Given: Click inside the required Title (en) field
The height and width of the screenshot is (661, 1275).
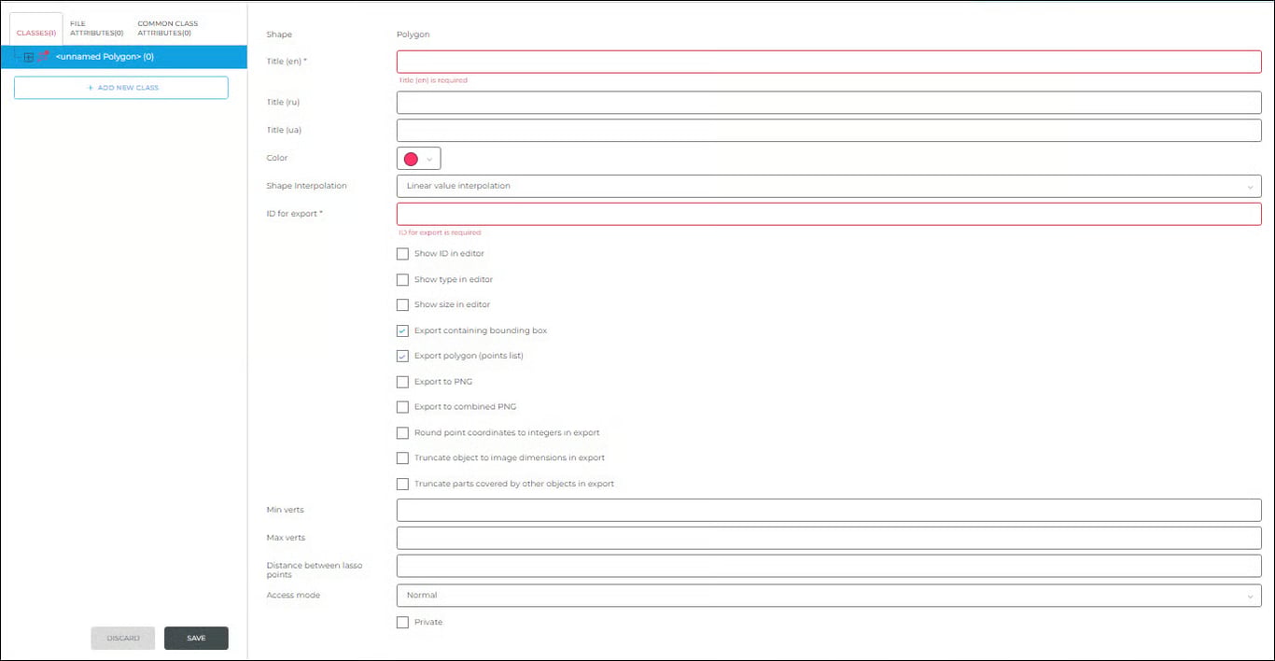Looking at the screenshot, I should click(829, 61).
